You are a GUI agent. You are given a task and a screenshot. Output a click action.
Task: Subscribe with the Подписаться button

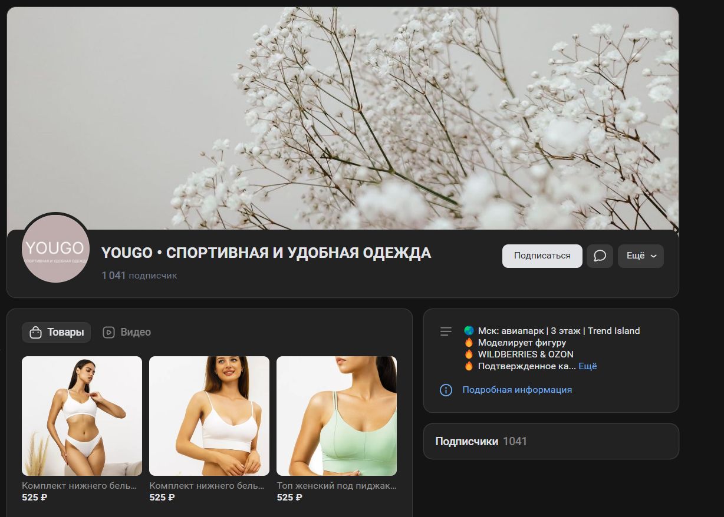542,256
